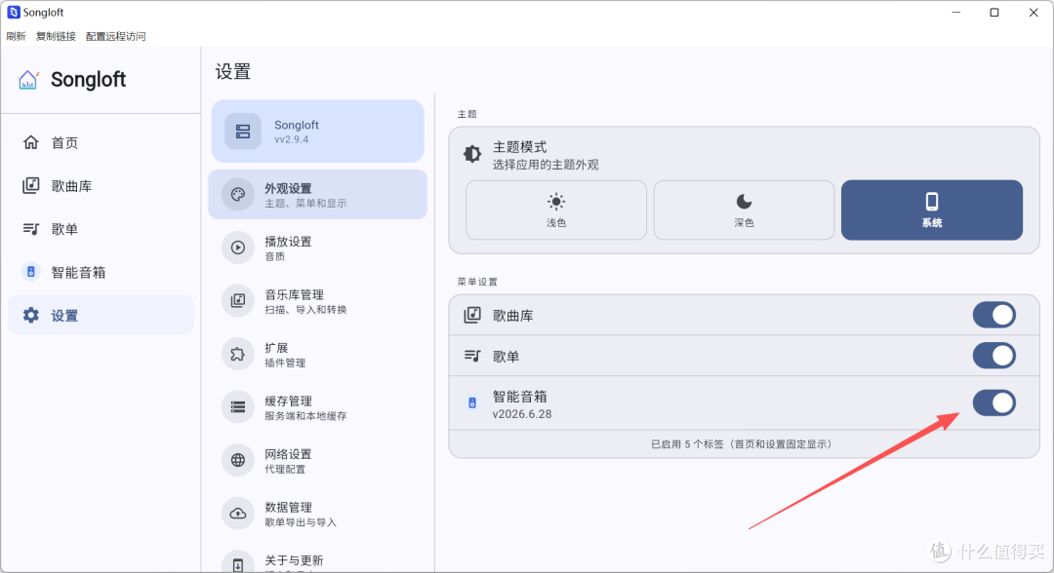Disable the 智能音箱 menu switch
Screen dimensions: 1054x573
pos(994,403)
